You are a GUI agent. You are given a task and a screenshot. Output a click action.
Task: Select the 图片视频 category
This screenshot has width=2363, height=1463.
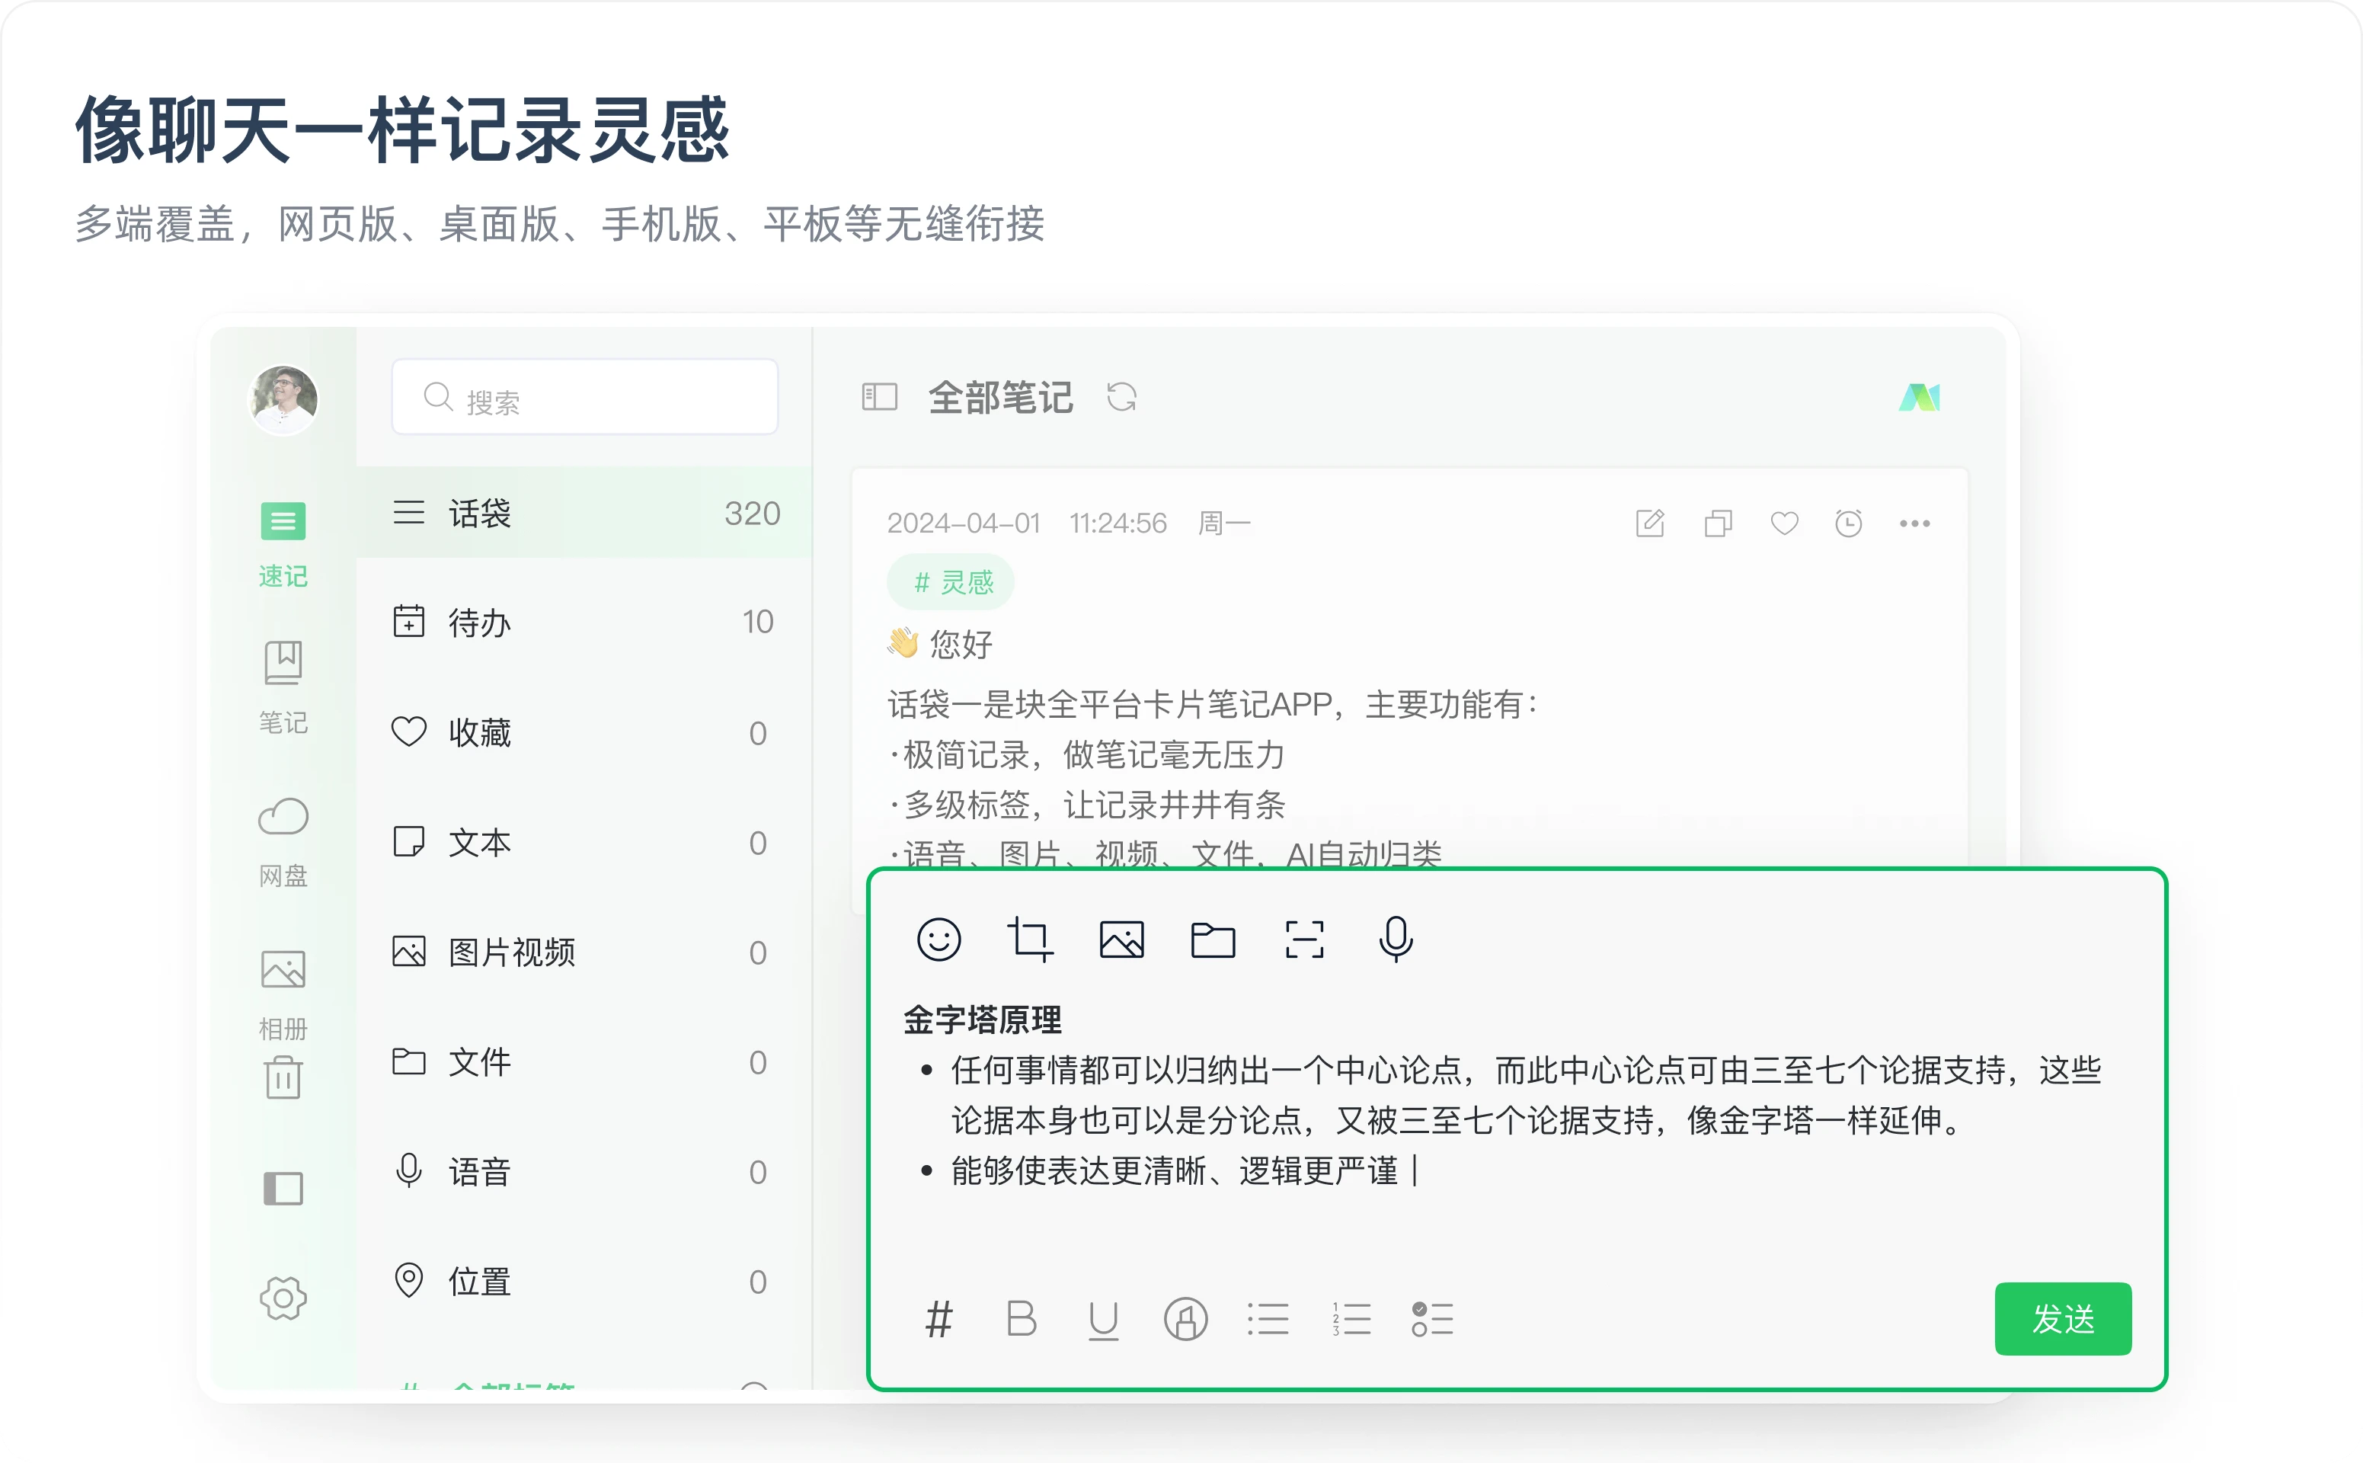[513, 952]
